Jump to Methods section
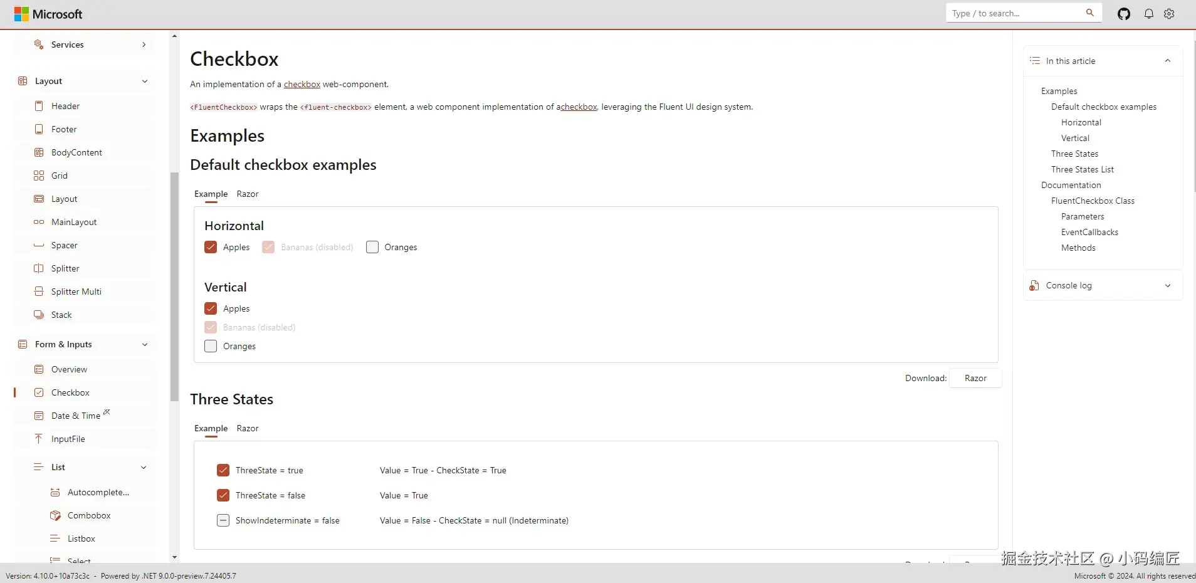1196x583 pixels. click(1078, 248)
